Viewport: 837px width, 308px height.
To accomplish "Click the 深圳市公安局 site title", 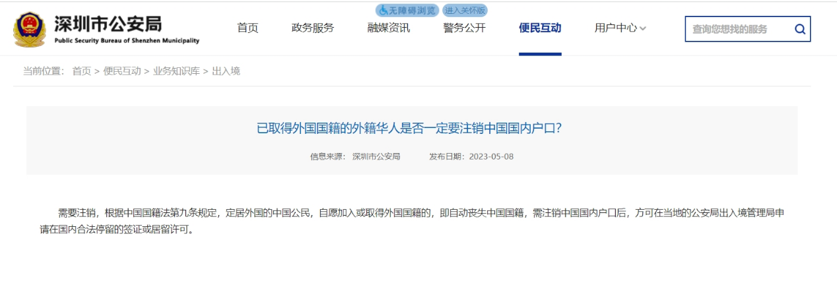I will pyautogui.click(x=108, y=24).
